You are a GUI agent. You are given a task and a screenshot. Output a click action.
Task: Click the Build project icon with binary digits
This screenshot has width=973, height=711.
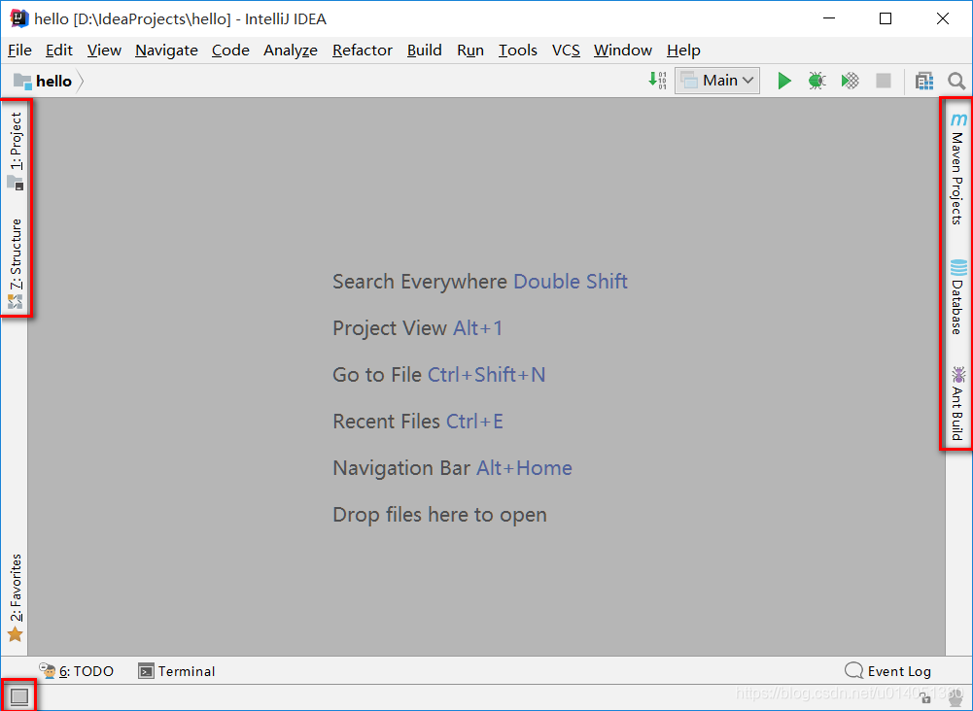tap(657, 81)
